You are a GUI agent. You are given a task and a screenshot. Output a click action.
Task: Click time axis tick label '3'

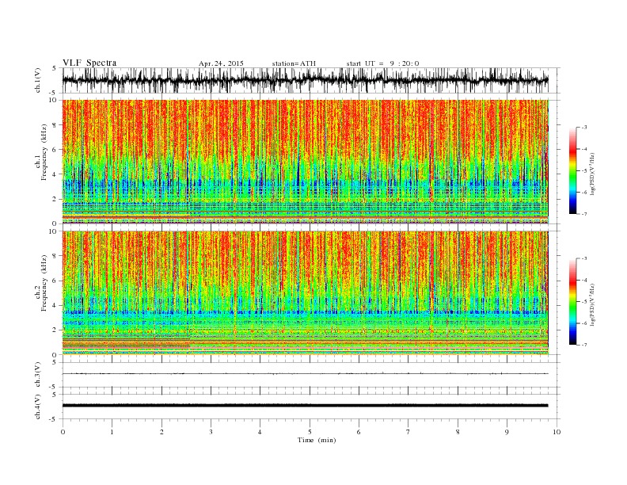211,432
